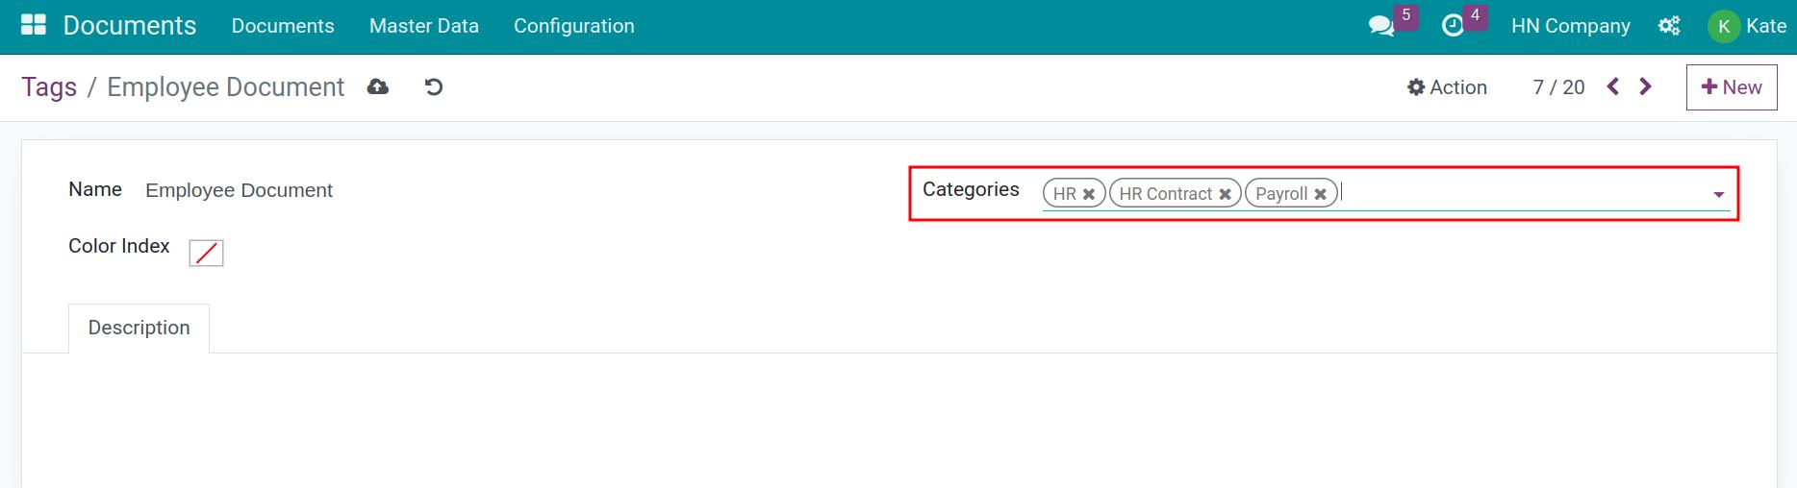The height and width of the screenshot is (488, 1797).
Task: Open the Color Index swatch picker
Action: click(206, 253)
